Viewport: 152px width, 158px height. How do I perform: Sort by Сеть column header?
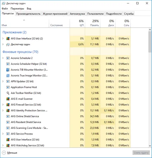123,23
